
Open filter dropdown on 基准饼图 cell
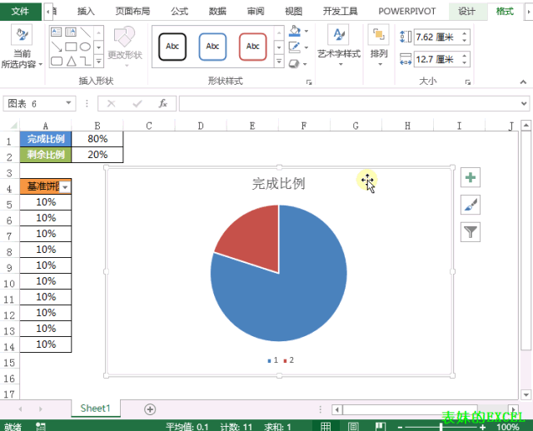click(x=65, y=187)
